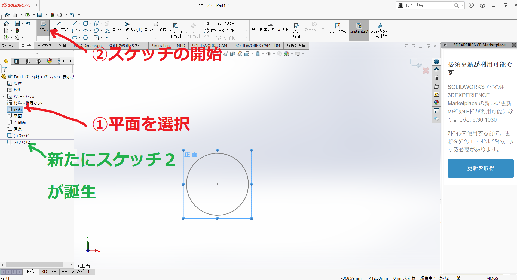Image resolution: width=517 pixels, height=280 pixels.
Task: Expand the SOLIDWORKS logo menu arrow
Action: click(x=37, y=5)
